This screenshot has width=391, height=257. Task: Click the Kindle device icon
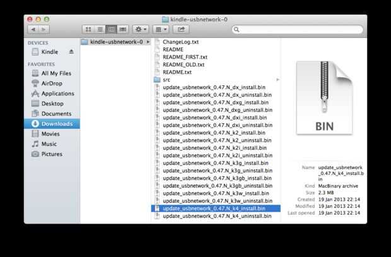tap(35, 52)
